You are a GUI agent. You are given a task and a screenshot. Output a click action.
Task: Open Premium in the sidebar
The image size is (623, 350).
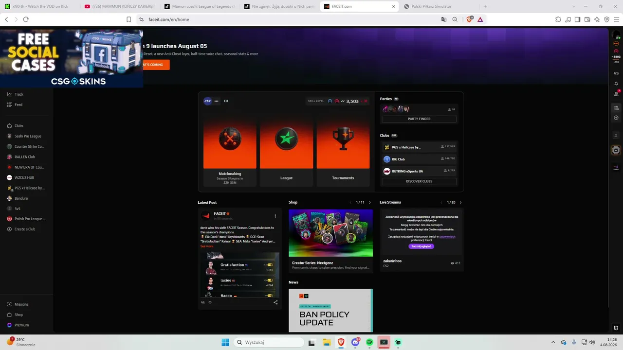tap(18, 325)
